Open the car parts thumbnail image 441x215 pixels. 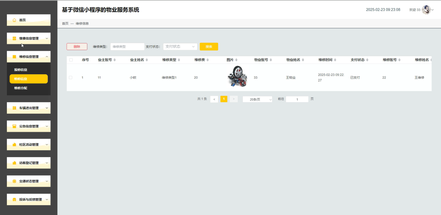[237, 76]
